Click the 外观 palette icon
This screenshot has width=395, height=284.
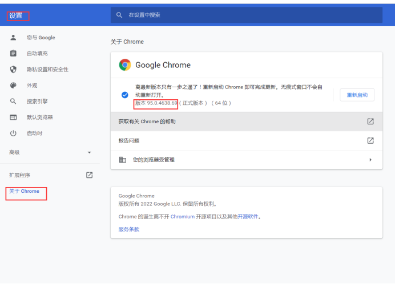[x=13, y=86]
